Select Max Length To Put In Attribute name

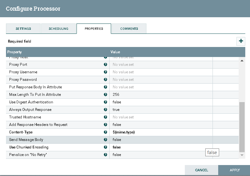35,95
